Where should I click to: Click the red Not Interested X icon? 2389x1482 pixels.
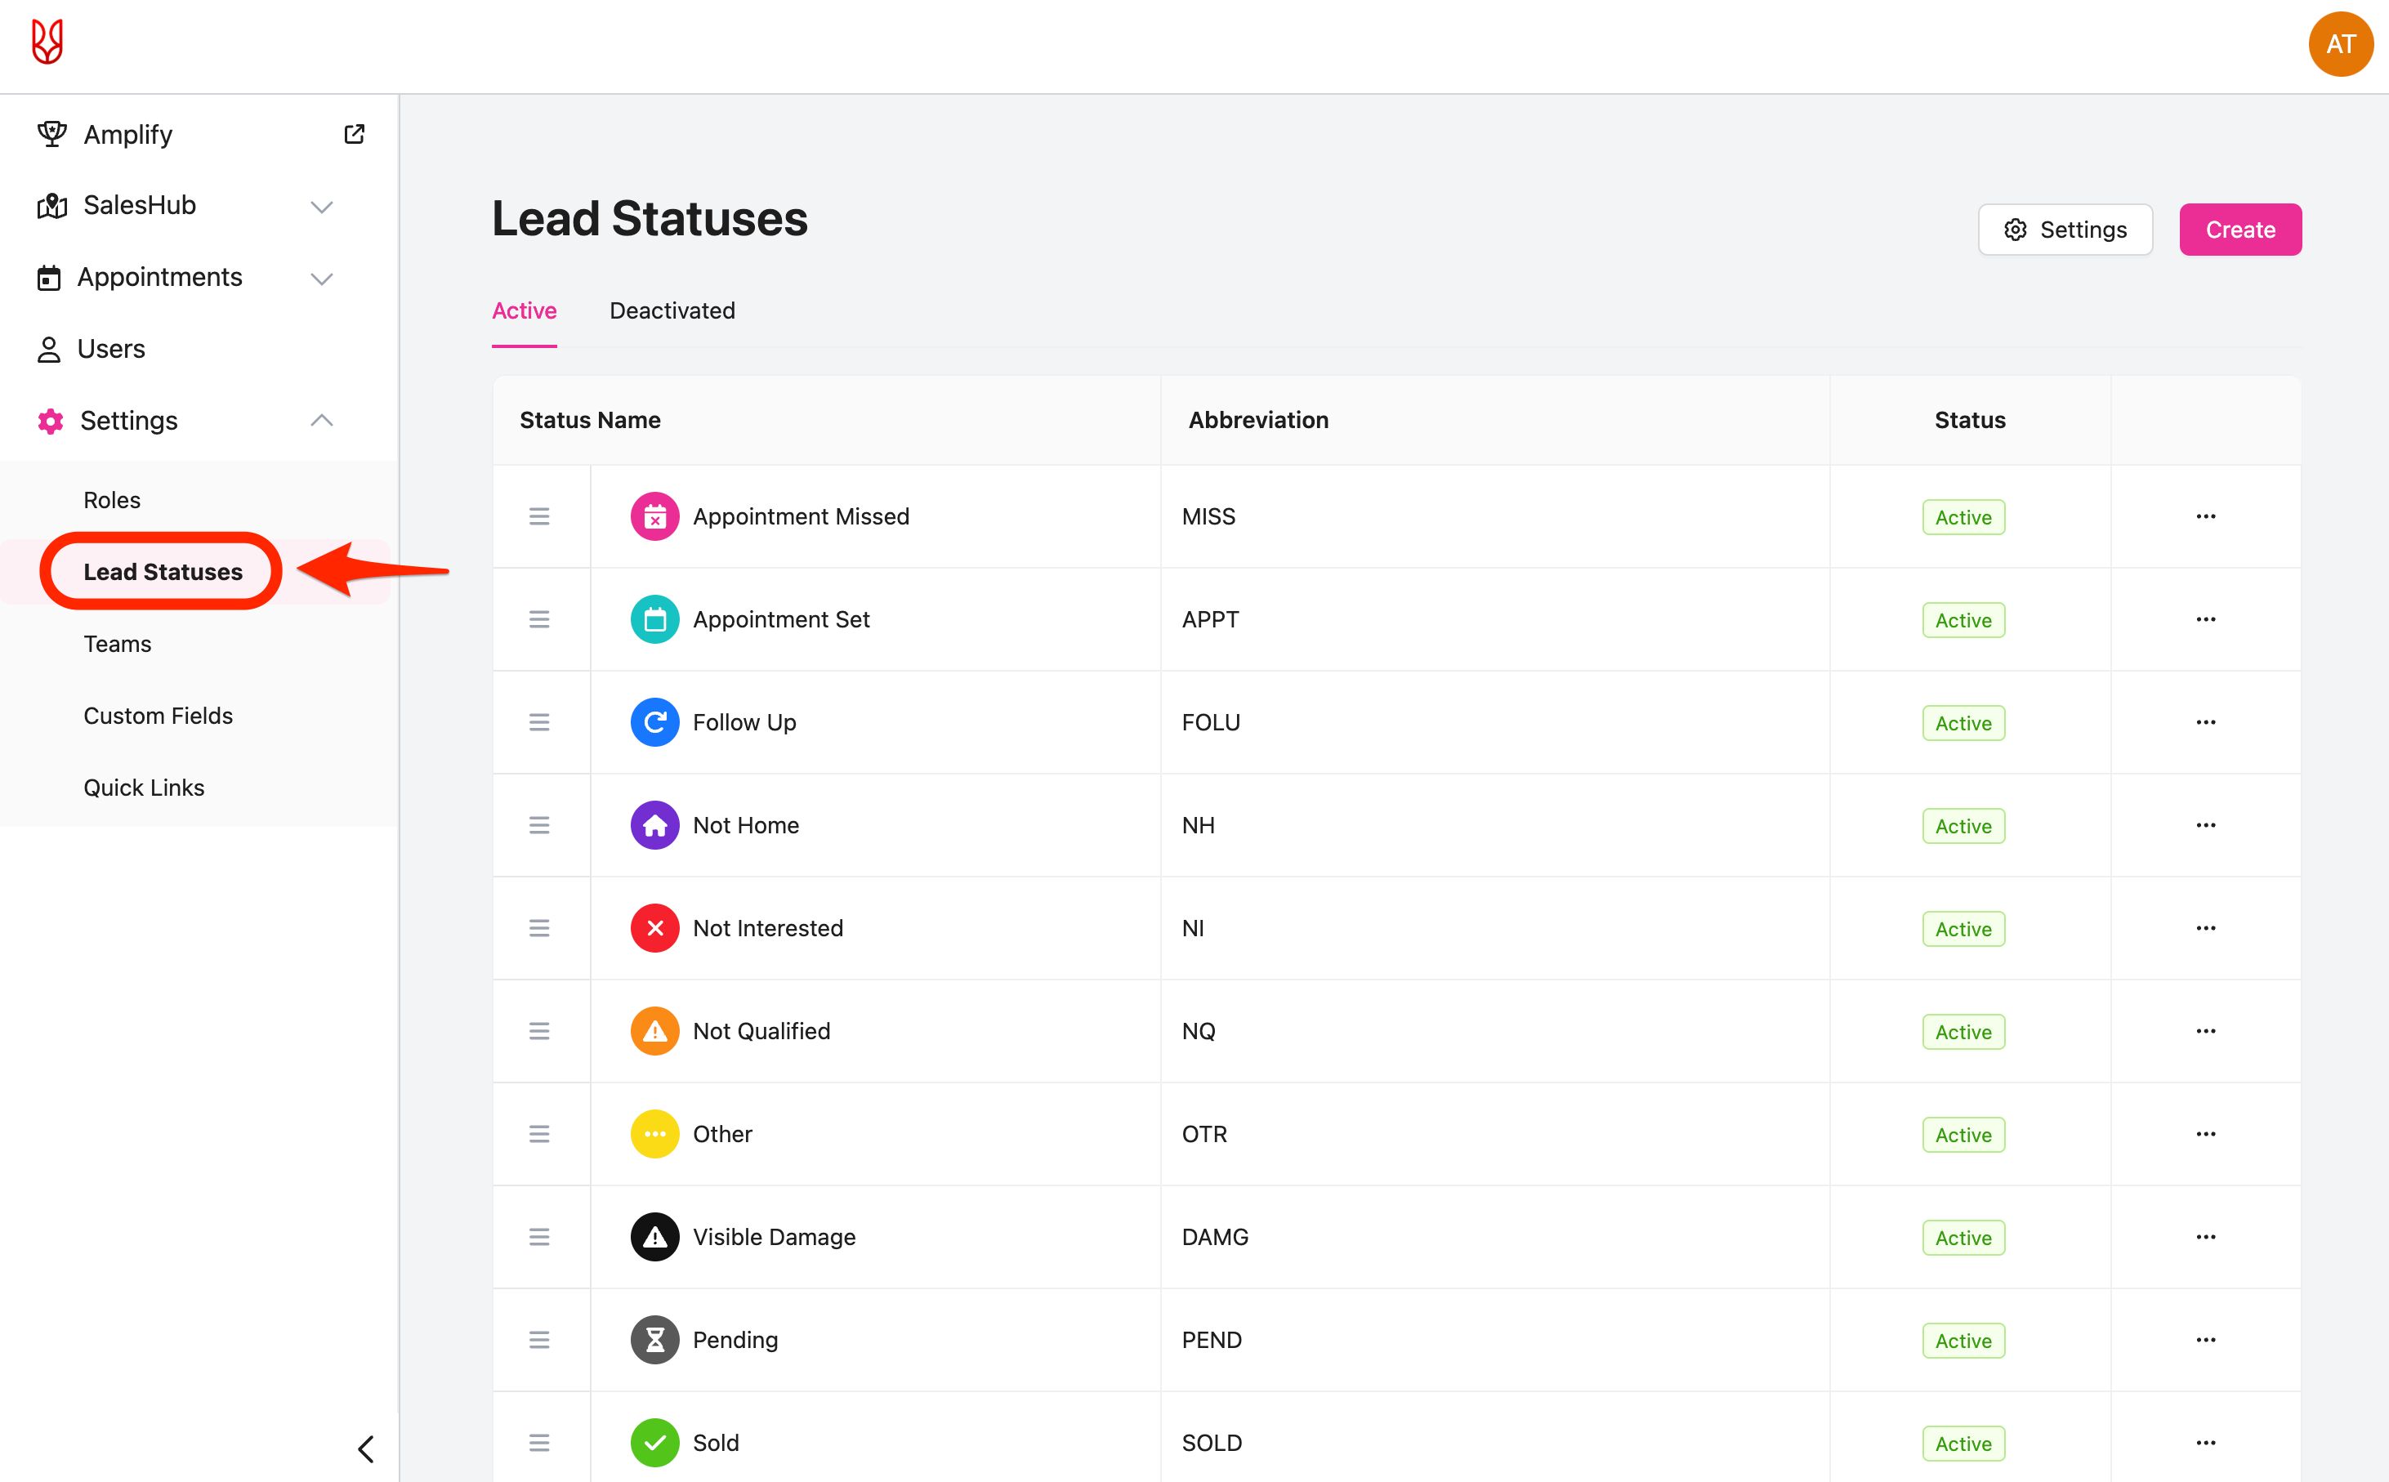tap(654, 928)
